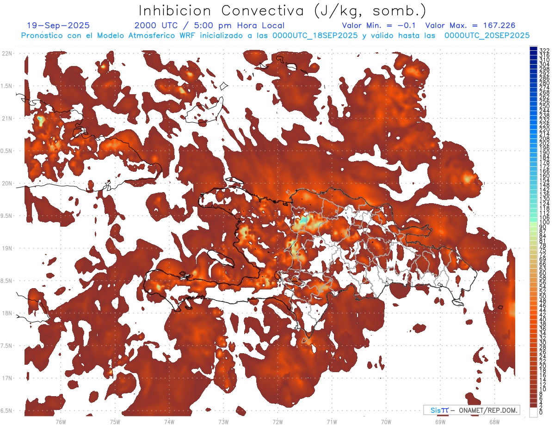
Task: Click the "70W" longitude label
Action: pyautogui.click(x=386, y=422)
